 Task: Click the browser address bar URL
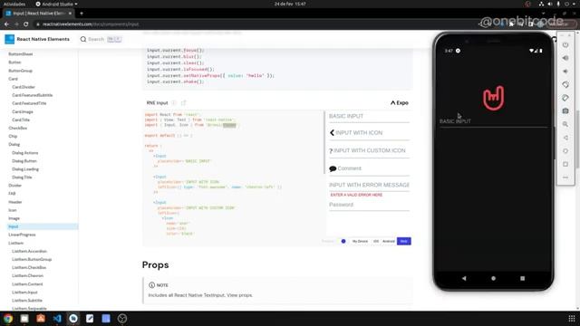click(x=91, y=24)
